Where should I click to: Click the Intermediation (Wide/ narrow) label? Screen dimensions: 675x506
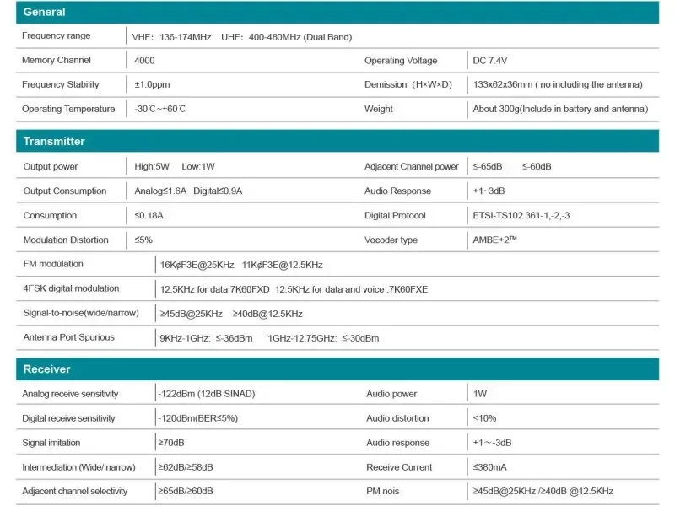click(x=78, y=468)
